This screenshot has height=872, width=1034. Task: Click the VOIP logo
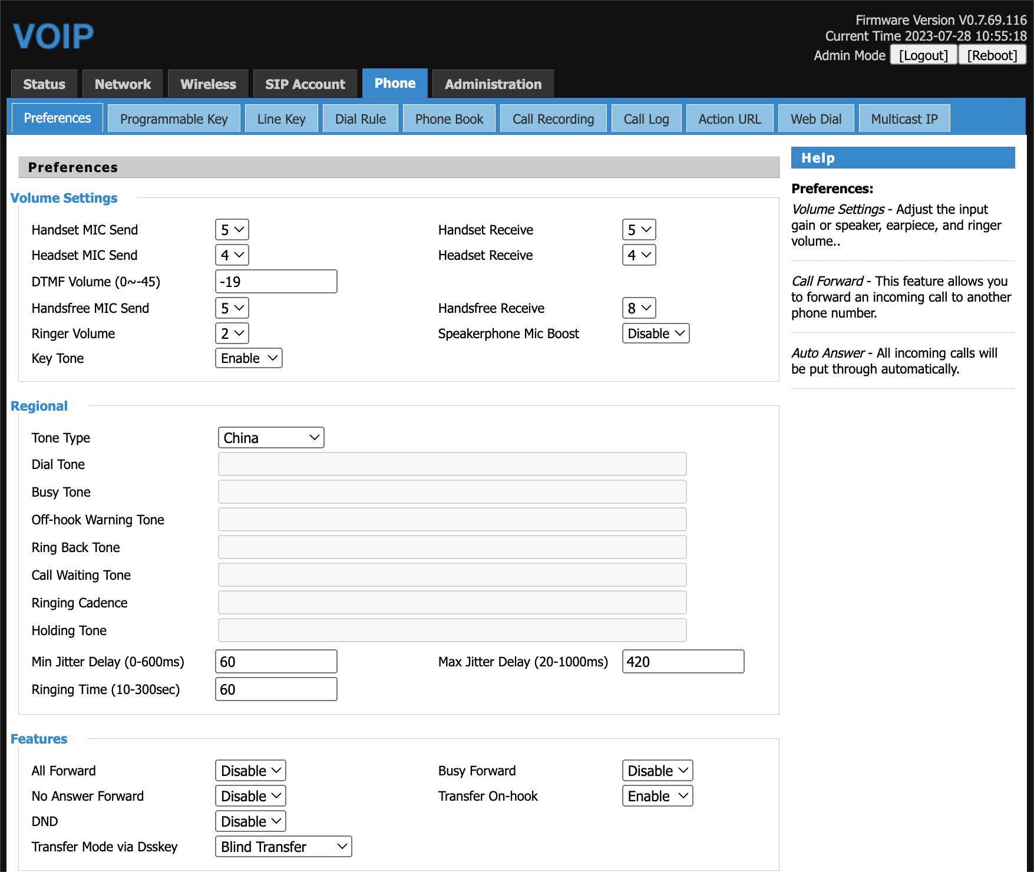click(x=53, y=36)
